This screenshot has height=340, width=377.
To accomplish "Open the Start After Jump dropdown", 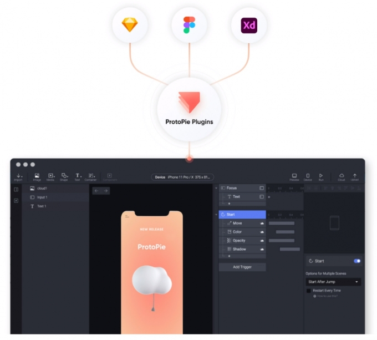I will pyautogui.click(x=333, y=282).
